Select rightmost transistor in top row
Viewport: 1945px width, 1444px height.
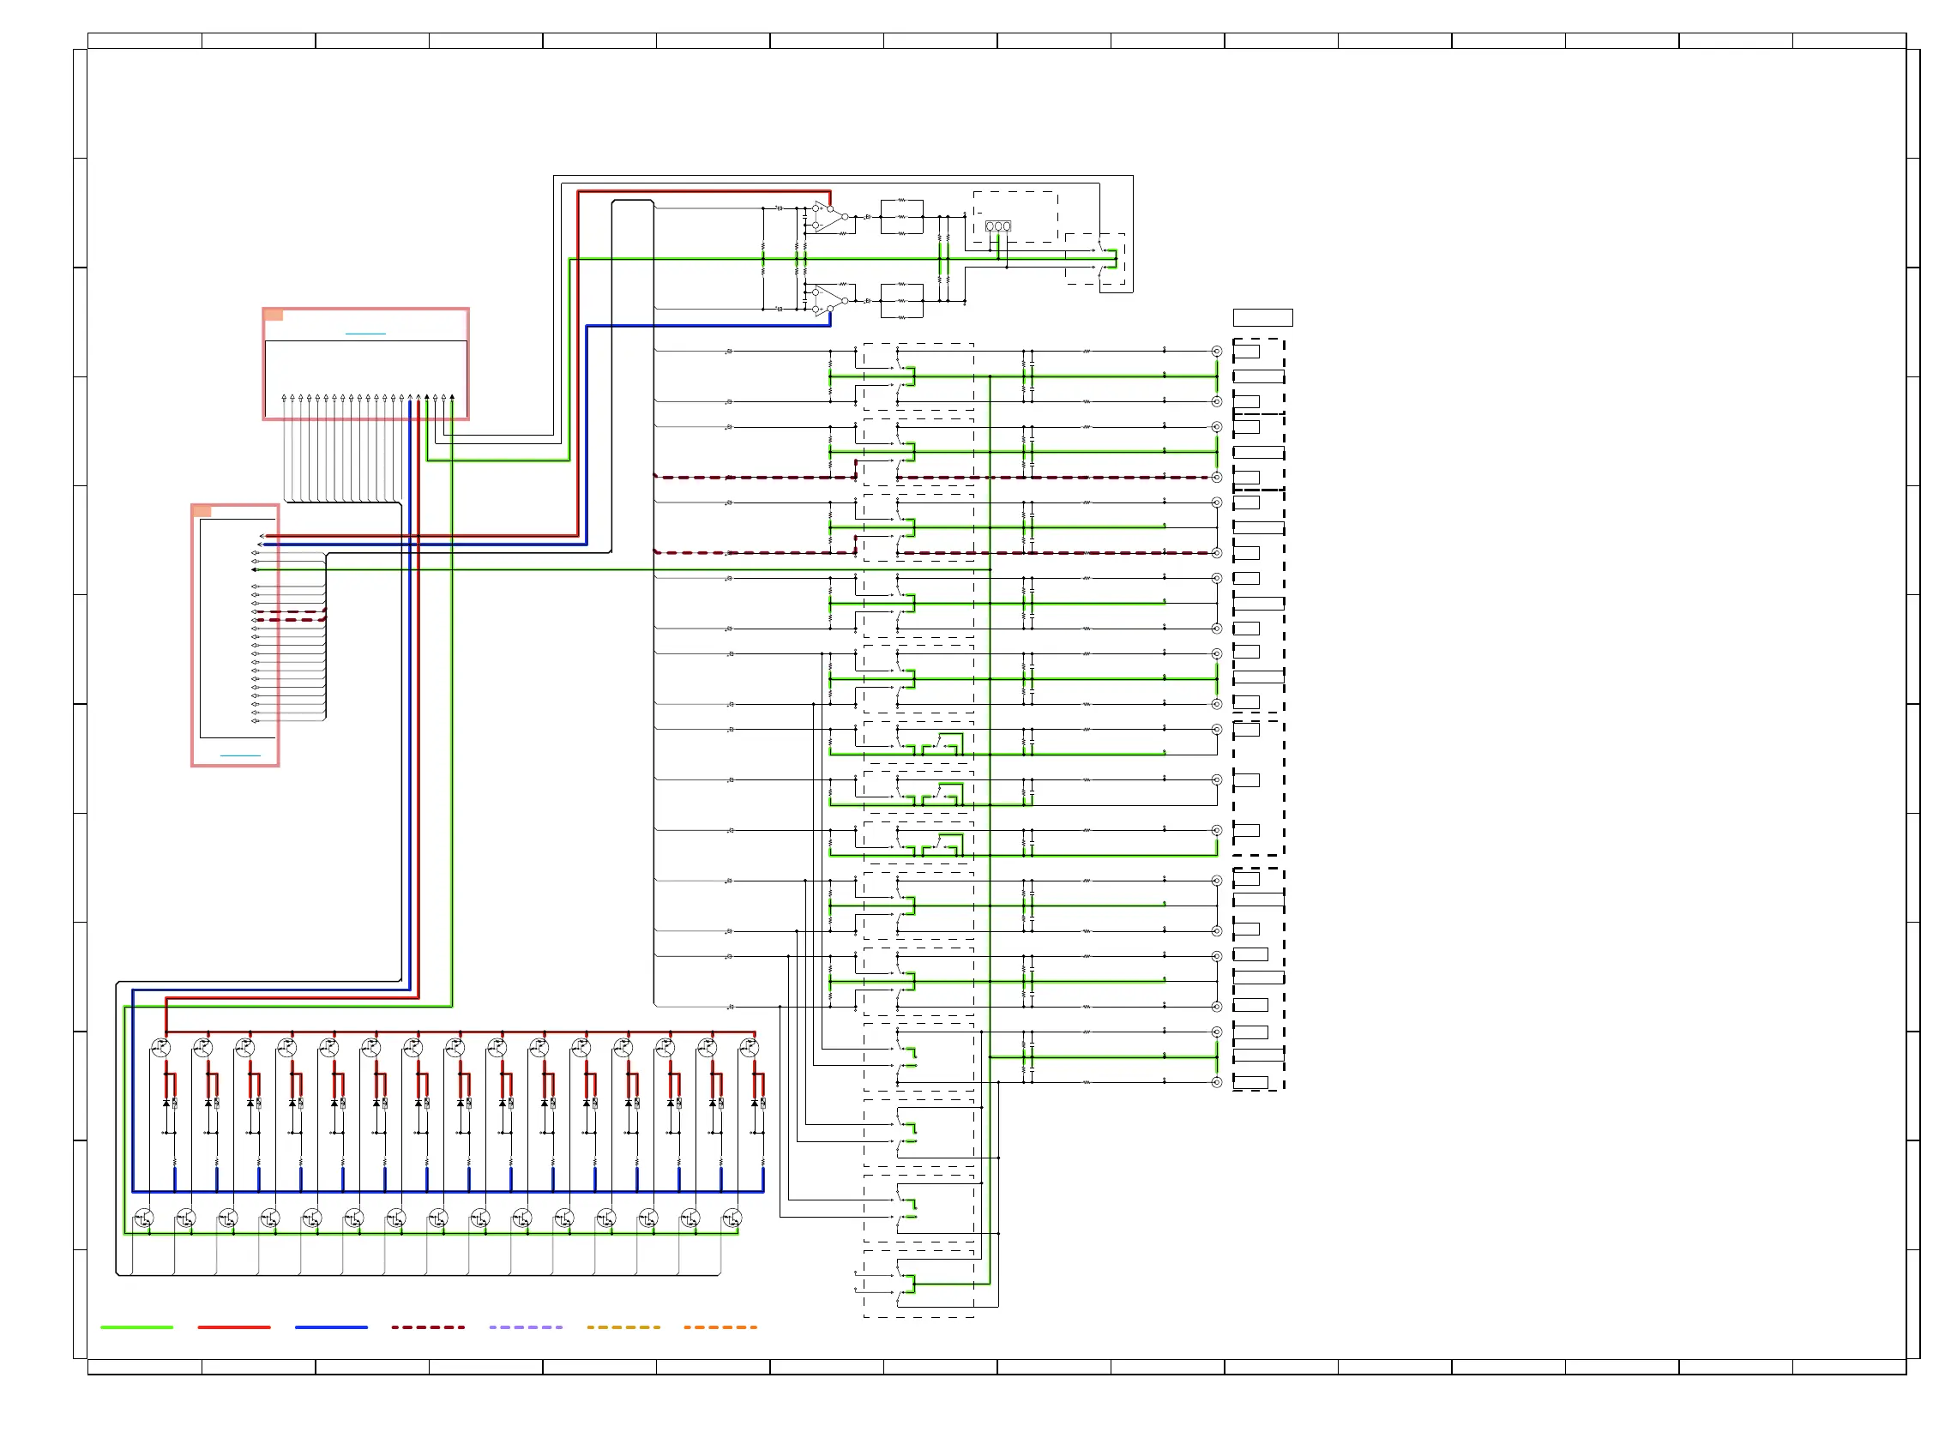750,1048
